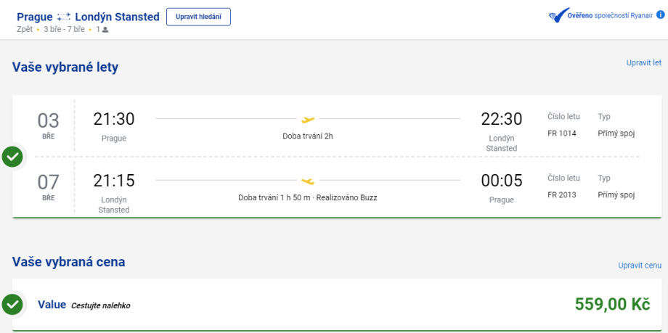This screenshot has width=668, height=333.
Task: Select the 07 BŘE return date
Action: 49,186
